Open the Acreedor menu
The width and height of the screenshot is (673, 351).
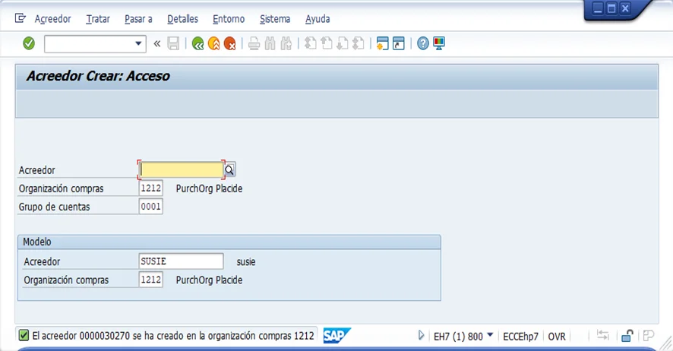click(52, 18)
